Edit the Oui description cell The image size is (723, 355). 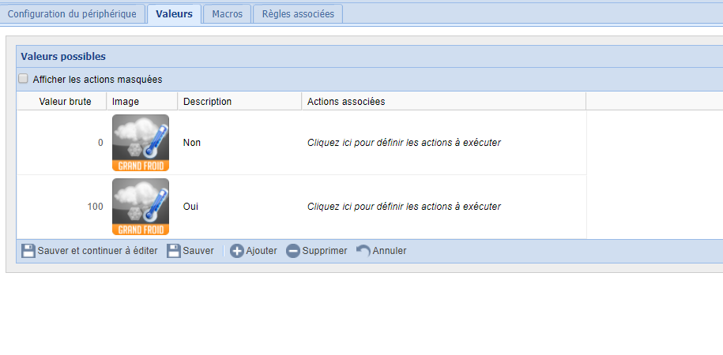tap(191, 207)
